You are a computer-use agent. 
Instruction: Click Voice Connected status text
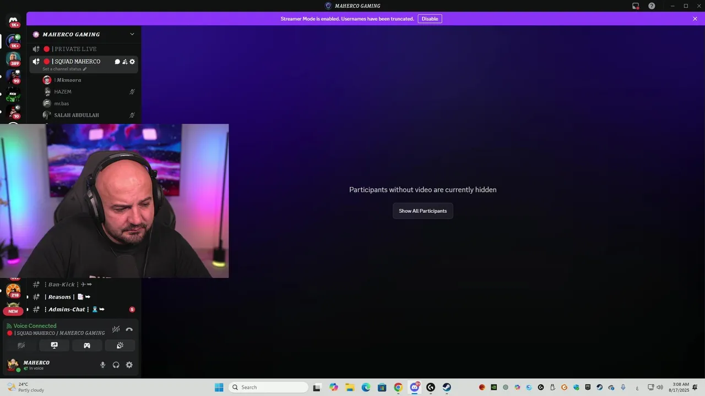pos(35,326)
